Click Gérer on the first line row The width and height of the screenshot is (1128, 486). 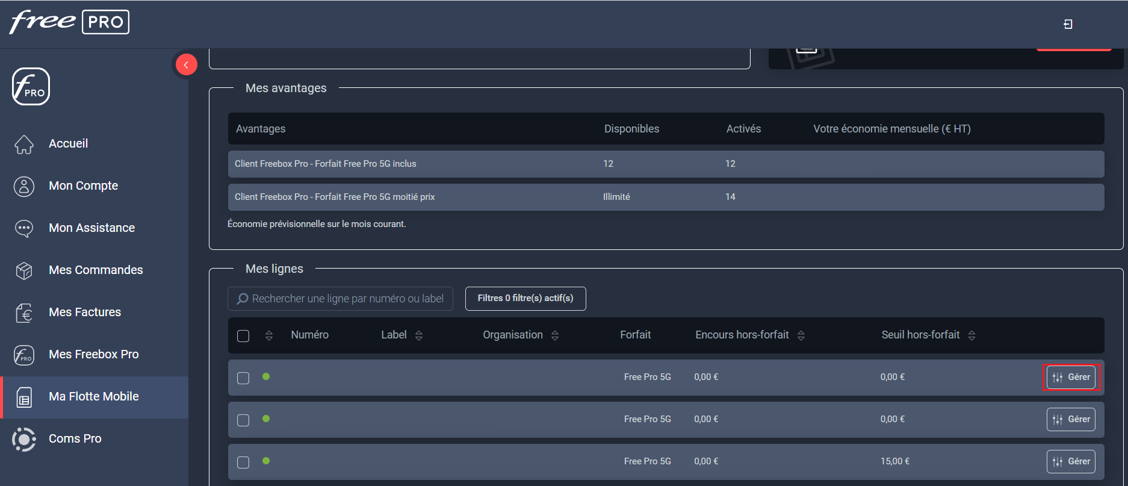[1071, 377]
